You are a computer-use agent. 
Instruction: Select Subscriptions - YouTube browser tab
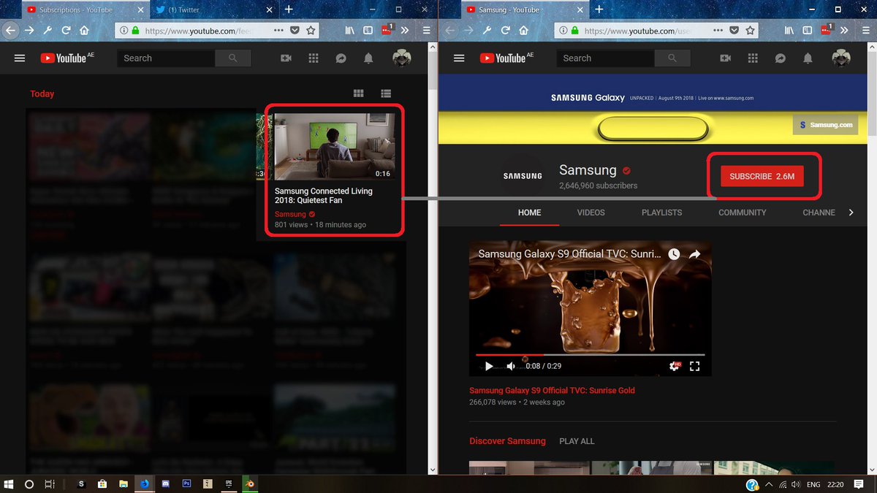tap(84, 10)
